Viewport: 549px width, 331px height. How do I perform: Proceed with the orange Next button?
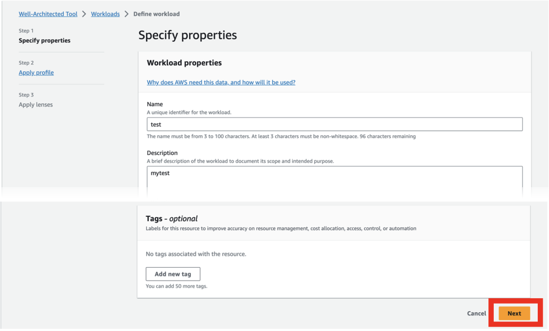[514, 313]
